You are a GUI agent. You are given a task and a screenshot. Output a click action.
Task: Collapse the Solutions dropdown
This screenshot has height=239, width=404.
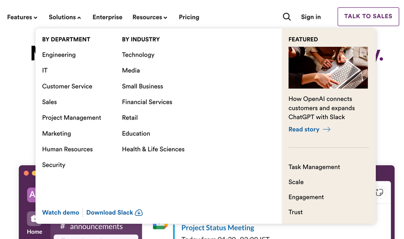(65, 17)
